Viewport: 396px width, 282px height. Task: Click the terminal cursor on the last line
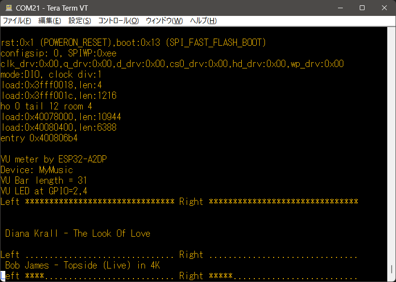(2, 276)
